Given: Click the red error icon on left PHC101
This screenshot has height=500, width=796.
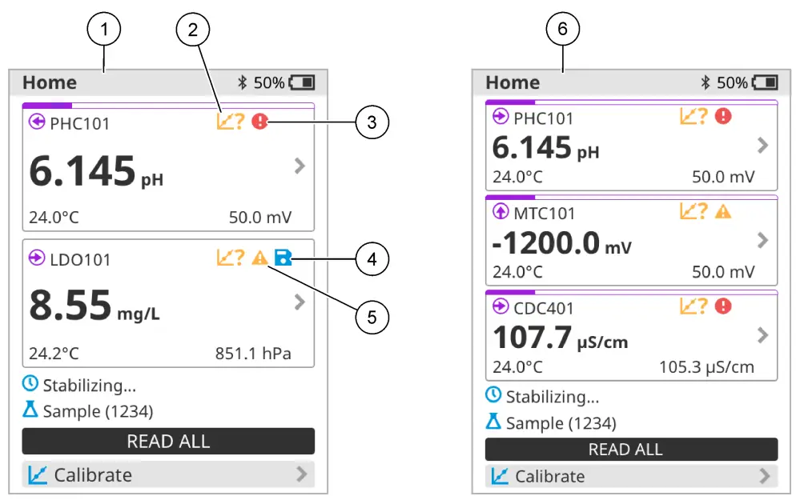Looking at the screenshot, I should click(x=259, y=122).
